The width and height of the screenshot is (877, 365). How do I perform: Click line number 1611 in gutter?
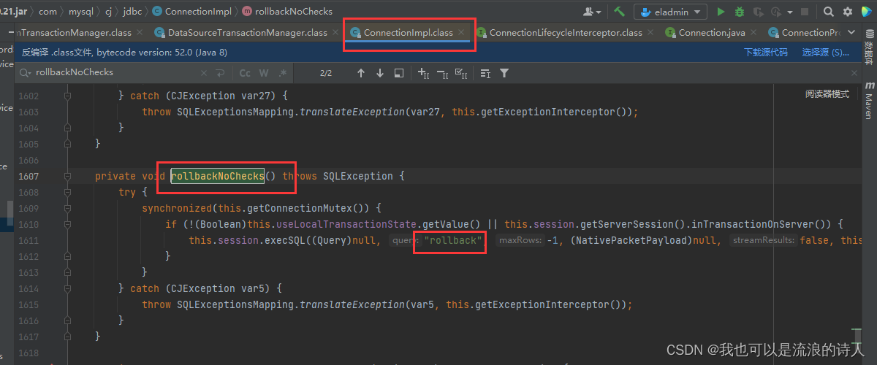click(x=27, y=240)
